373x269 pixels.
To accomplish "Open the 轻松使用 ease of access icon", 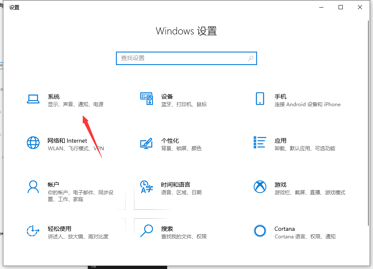I will coord(33,231).
